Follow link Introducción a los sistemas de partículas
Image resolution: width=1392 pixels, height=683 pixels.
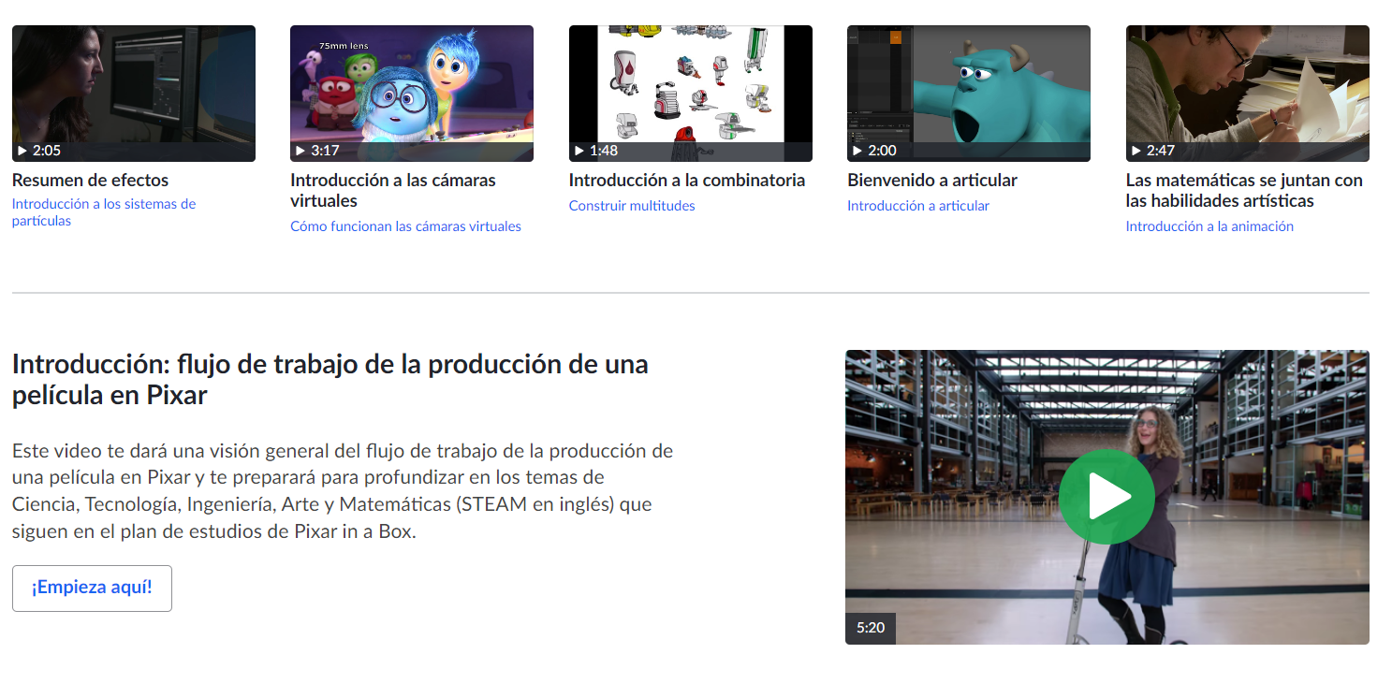(x=104, y=212)
